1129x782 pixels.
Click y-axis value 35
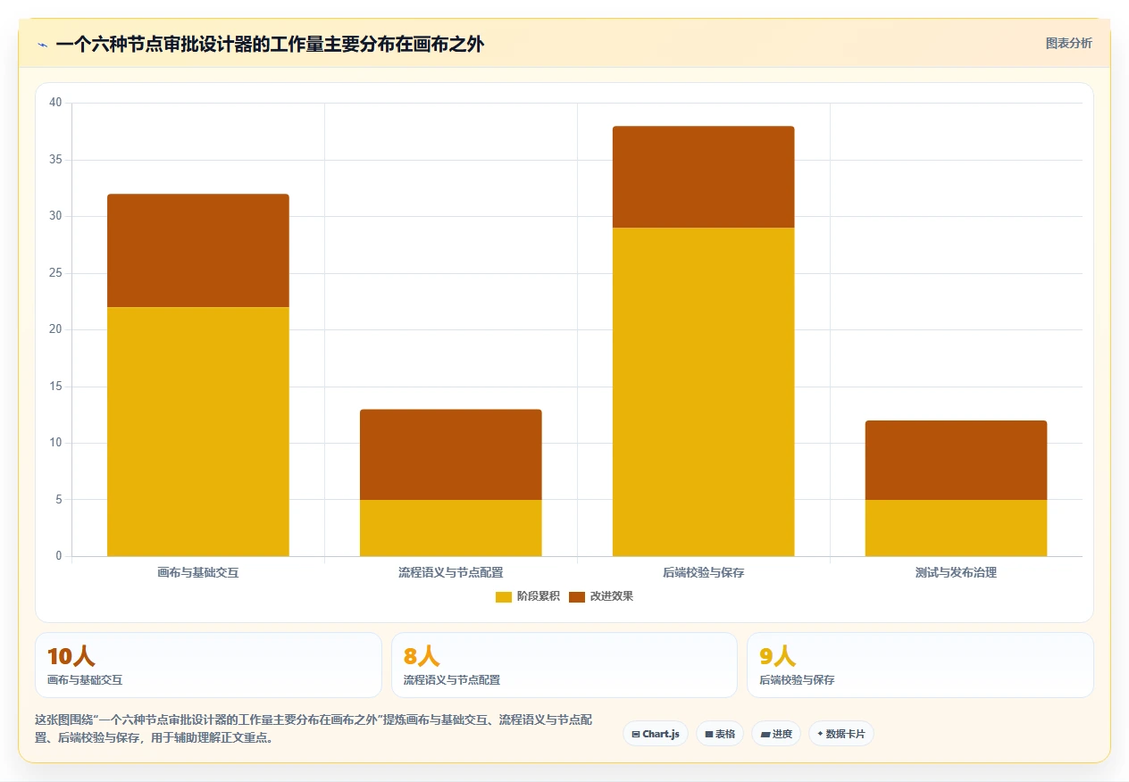[x=55, y=160]
